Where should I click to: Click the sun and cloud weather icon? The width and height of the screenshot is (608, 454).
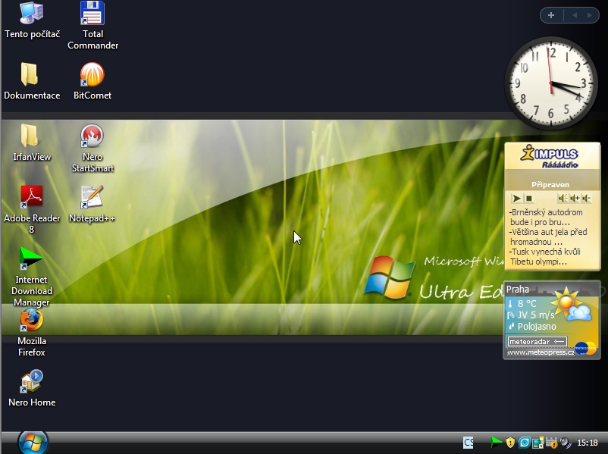click(x=571, y=305)
